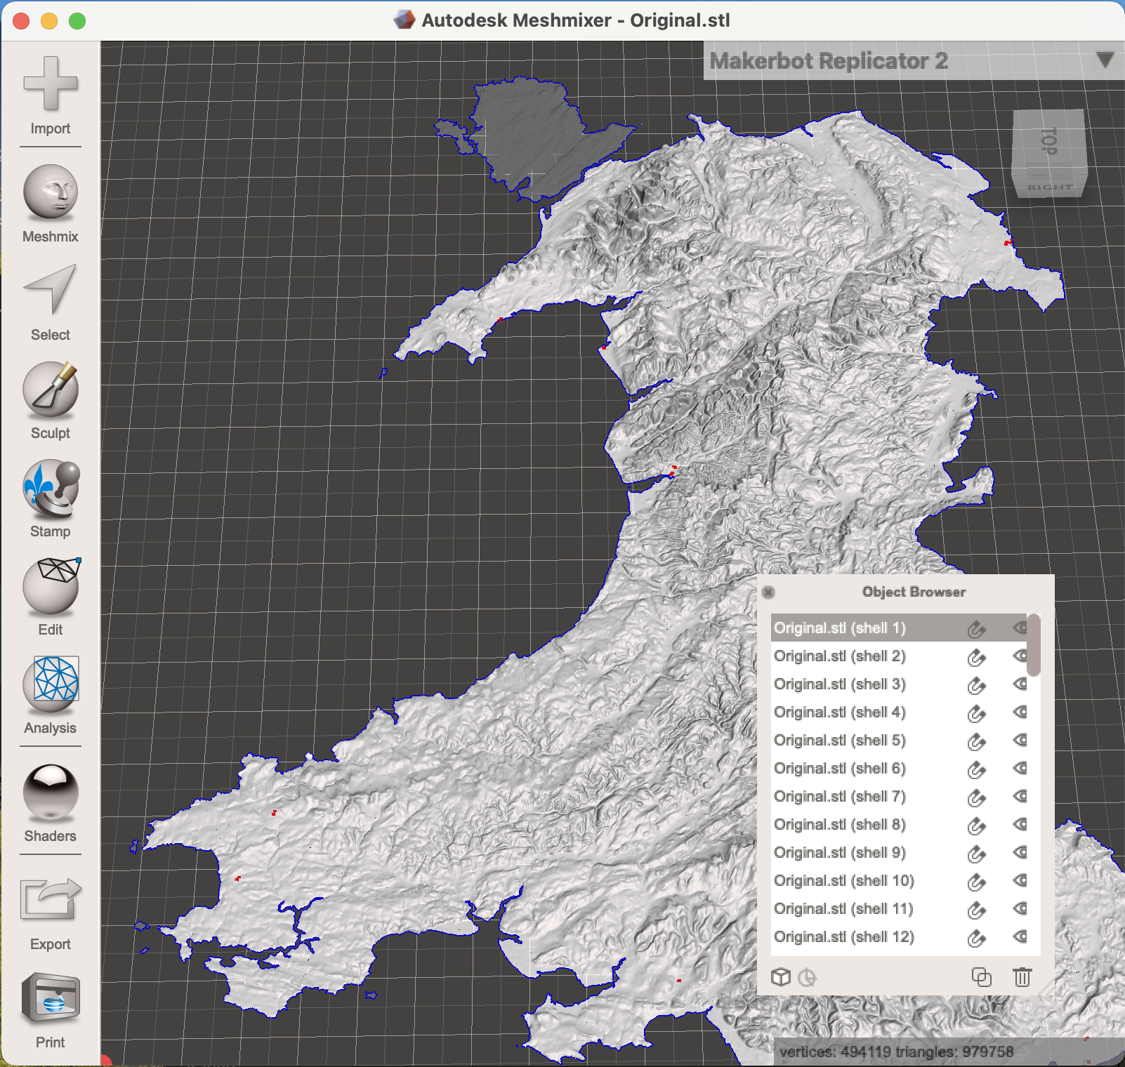Viewport: 1125px width, 1067px height.
Task: Select Original.stl (shell 12) row
Action: click(899, 936)
